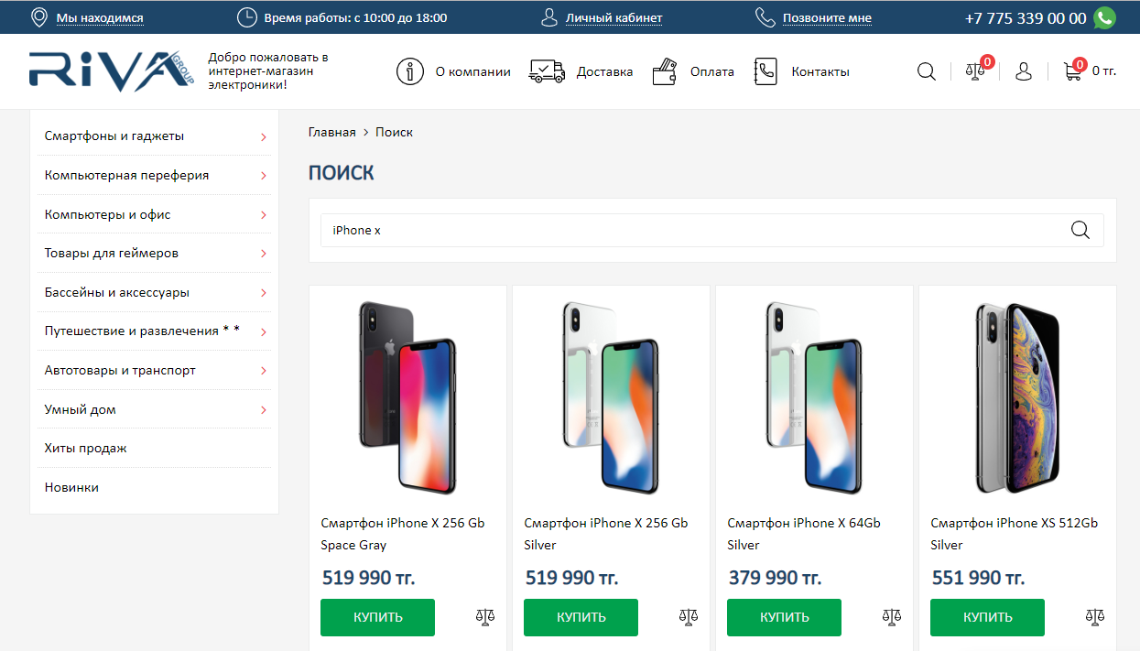Expand the Смартфоны и гаджеты category

click(264, 136)
